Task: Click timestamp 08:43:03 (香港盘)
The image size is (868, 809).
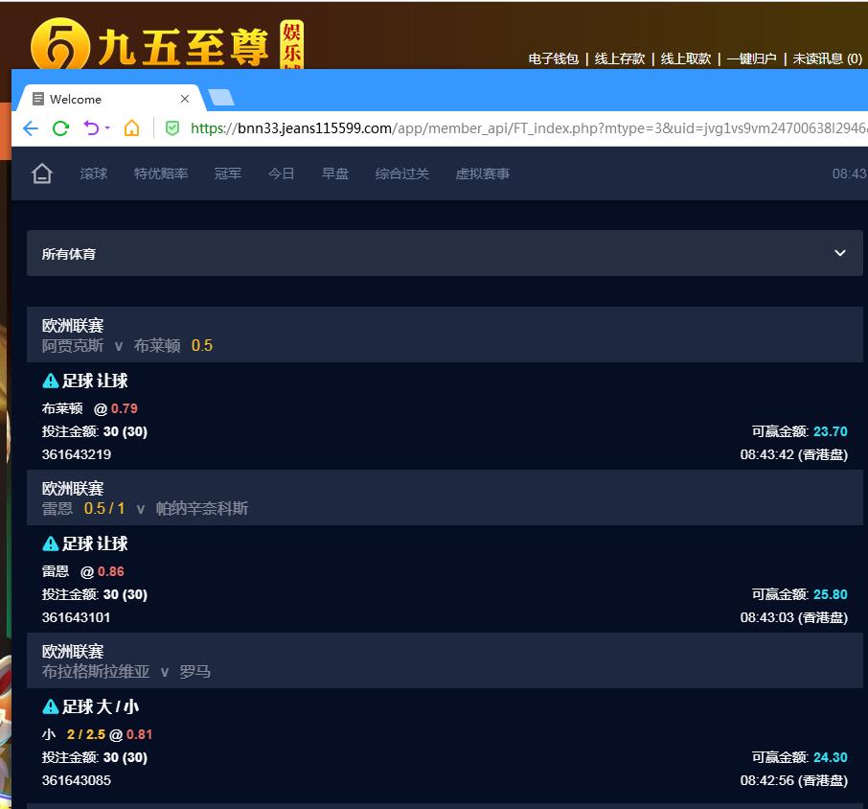Action: pos(794,617)
